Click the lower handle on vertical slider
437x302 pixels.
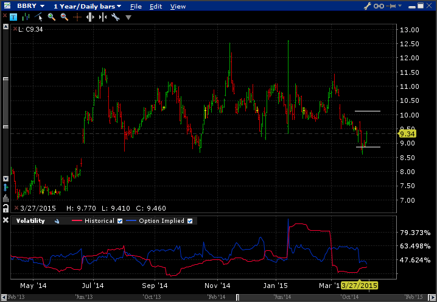pos(5,127)
